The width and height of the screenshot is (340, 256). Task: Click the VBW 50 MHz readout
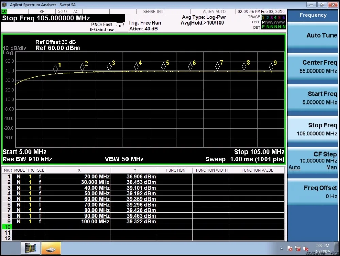point(124,159)
